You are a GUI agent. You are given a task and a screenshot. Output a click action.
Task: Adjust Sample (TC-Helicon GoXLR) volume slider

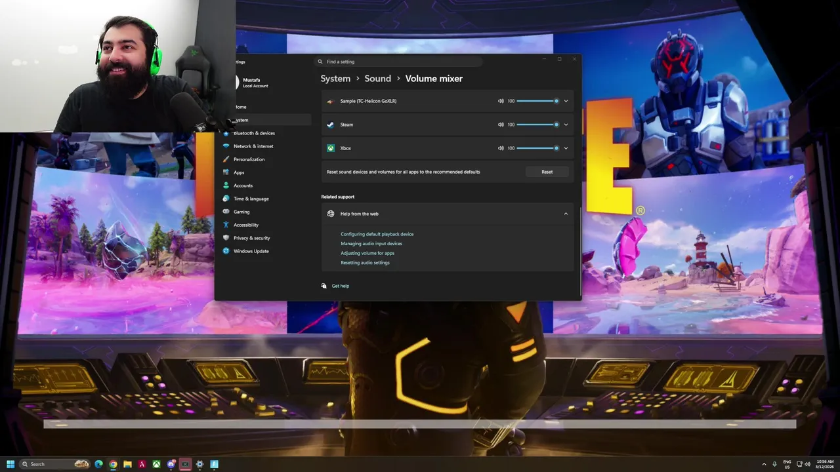pyautogui.click(x=537, y=101)
